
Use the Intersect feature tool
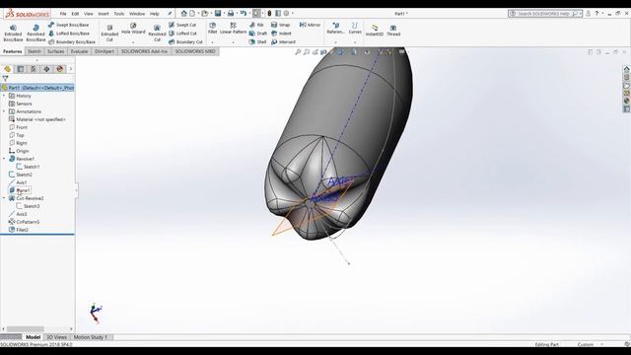tap(283, 41)
